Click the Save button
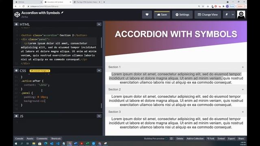260x146 pixels. (162, 15)
